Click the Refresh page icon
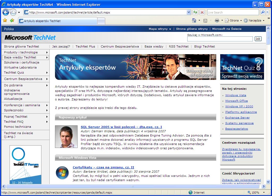The height and width of the screenshot is (196, 272). 195,12
